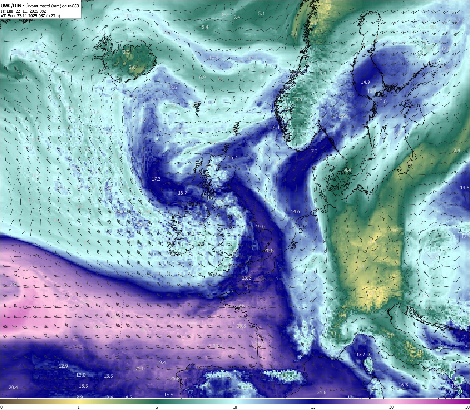Click the 25.0 value over the Bay of Biscay
This screenshot has width=470, height=410.
[x=140, y=369]
